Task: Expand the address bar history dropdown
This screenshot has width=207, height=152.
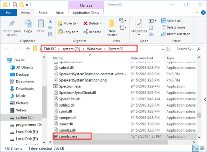Action: (163, 49)
